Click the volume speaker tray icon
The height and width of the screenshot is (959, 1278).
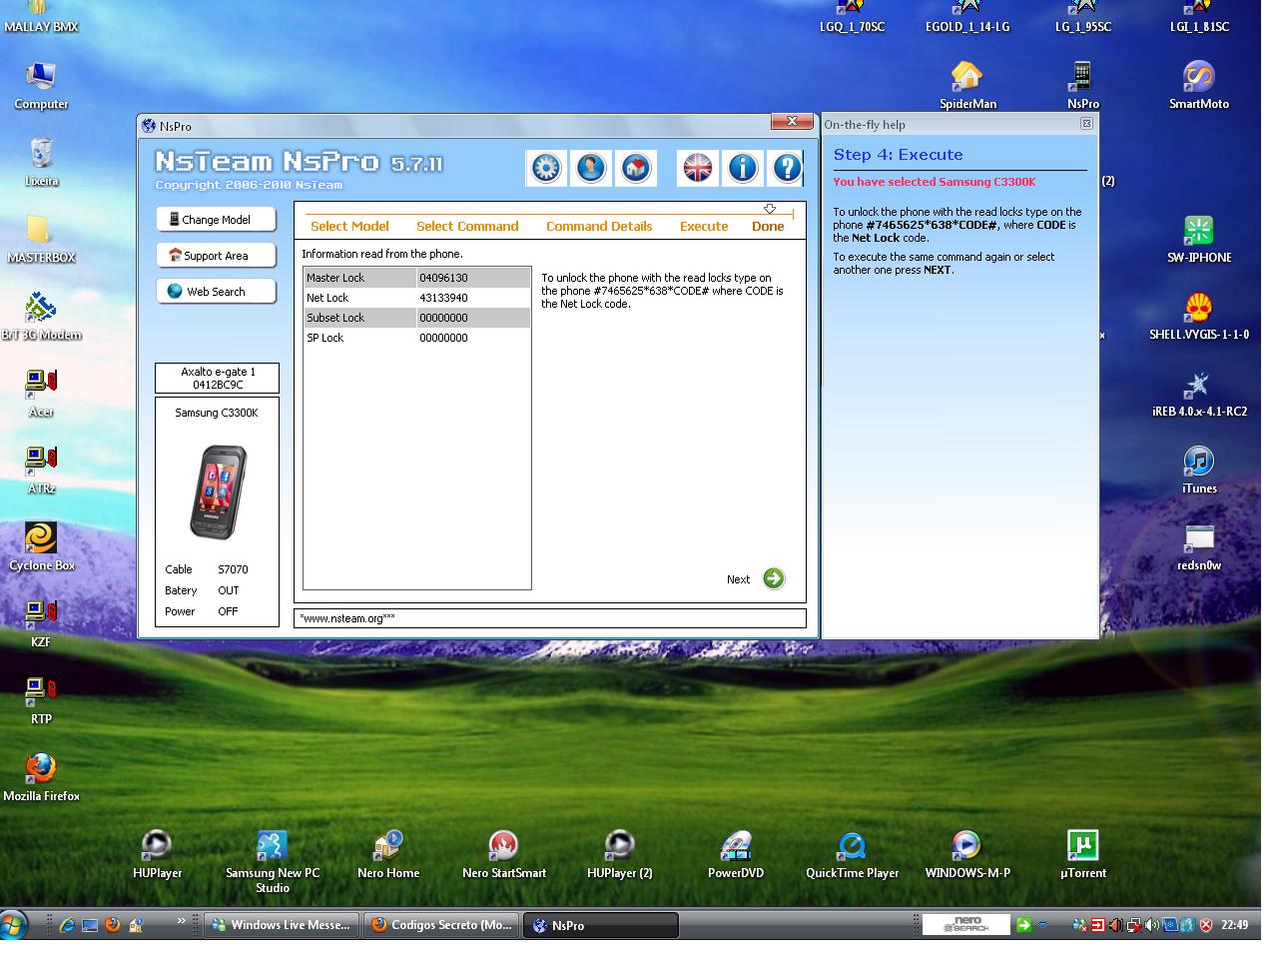[1151, 925]
